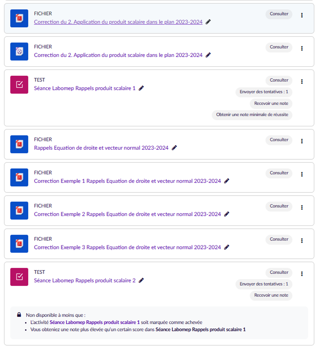Click PDF icon of Correction Exemple 2
The image size is (317, 348).
[x=19, y=210]
